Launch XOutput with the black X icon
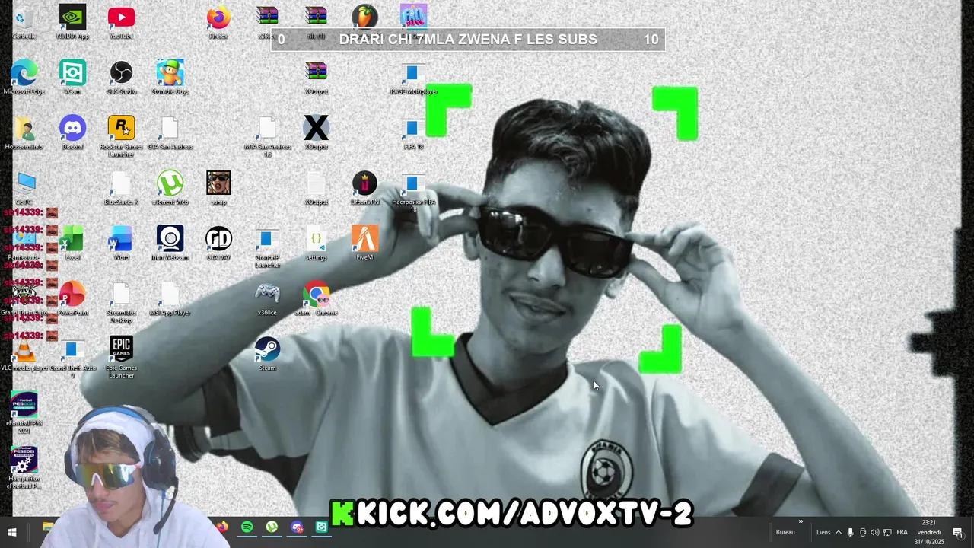The image size is (974, 548). 316,134
